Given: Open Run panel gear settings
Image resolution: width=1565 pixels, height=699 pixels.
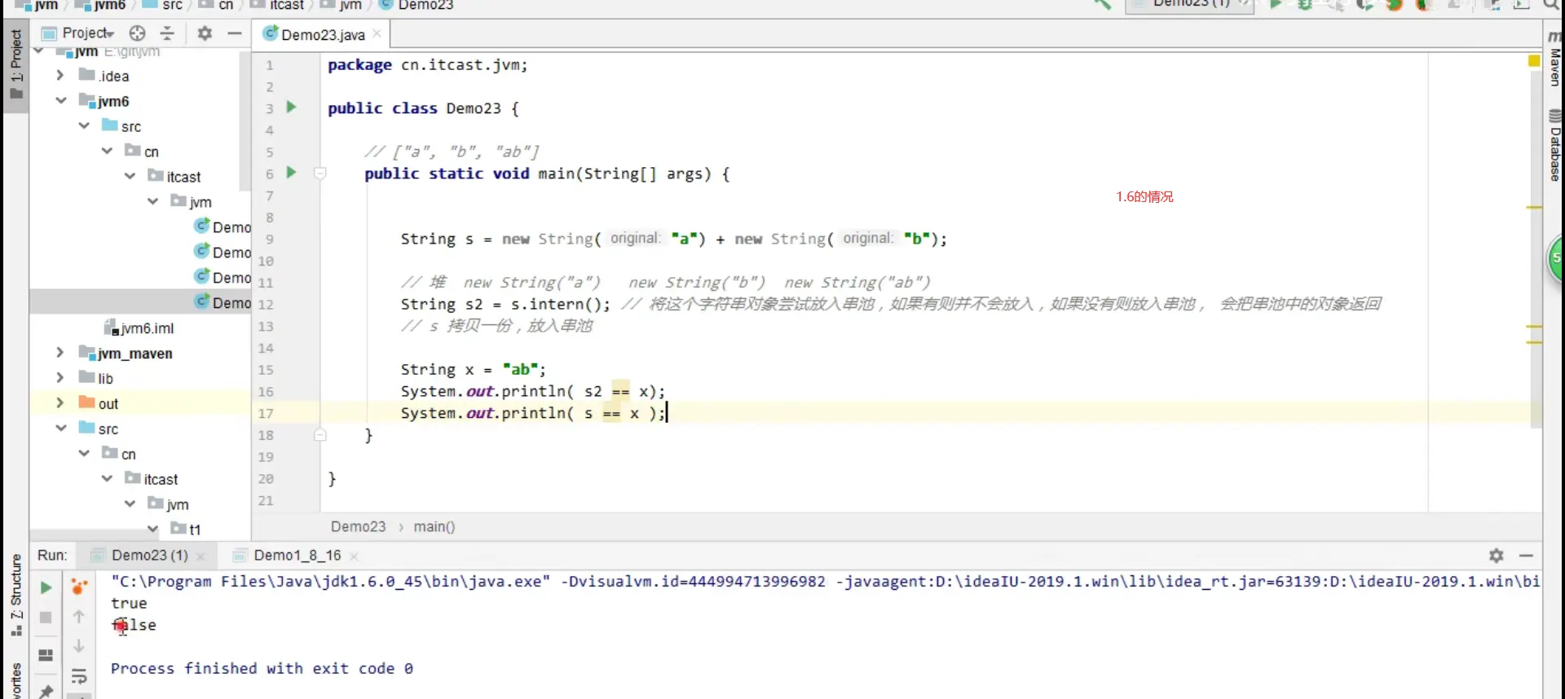Looking at the screenshot, I should tap(1496, 556).
